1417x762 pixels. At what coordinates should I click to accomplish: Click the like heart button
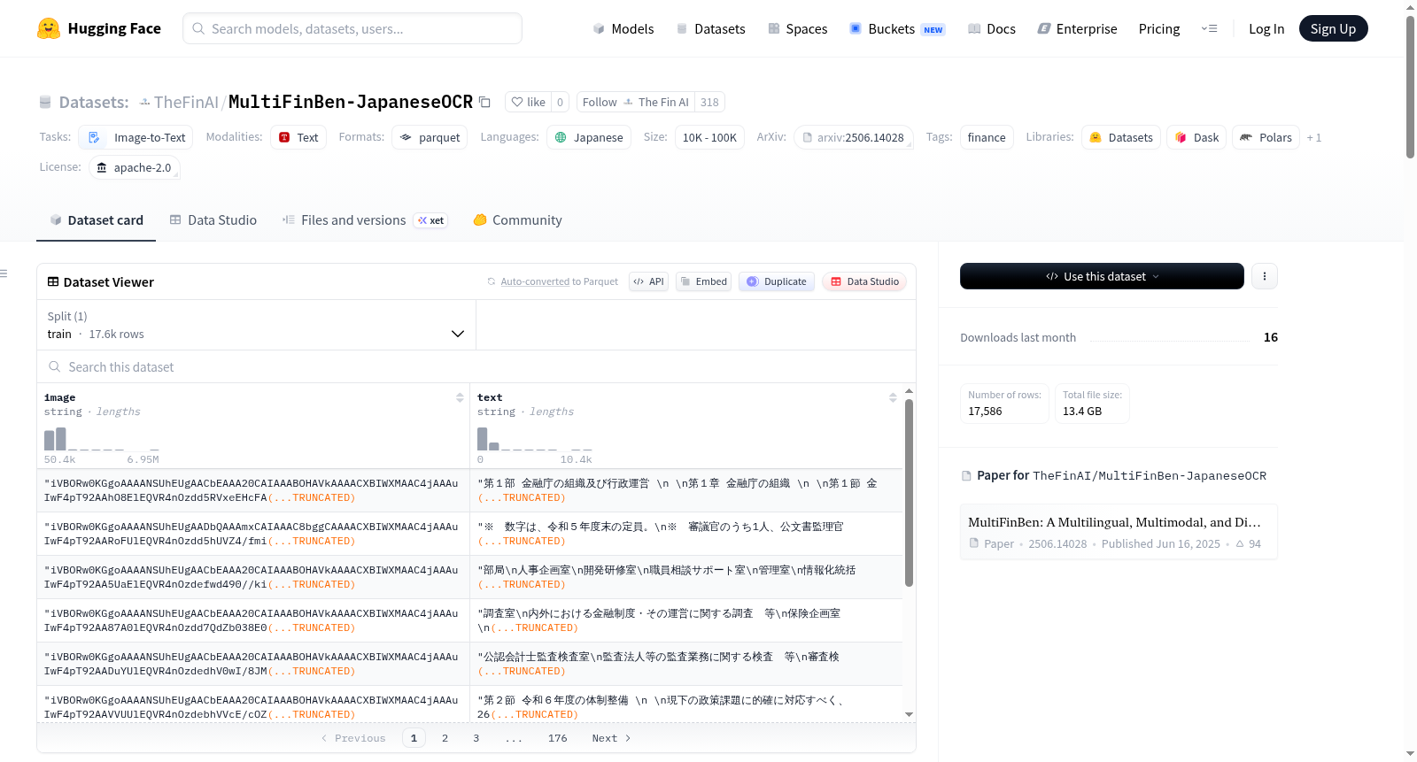(528, 102)
